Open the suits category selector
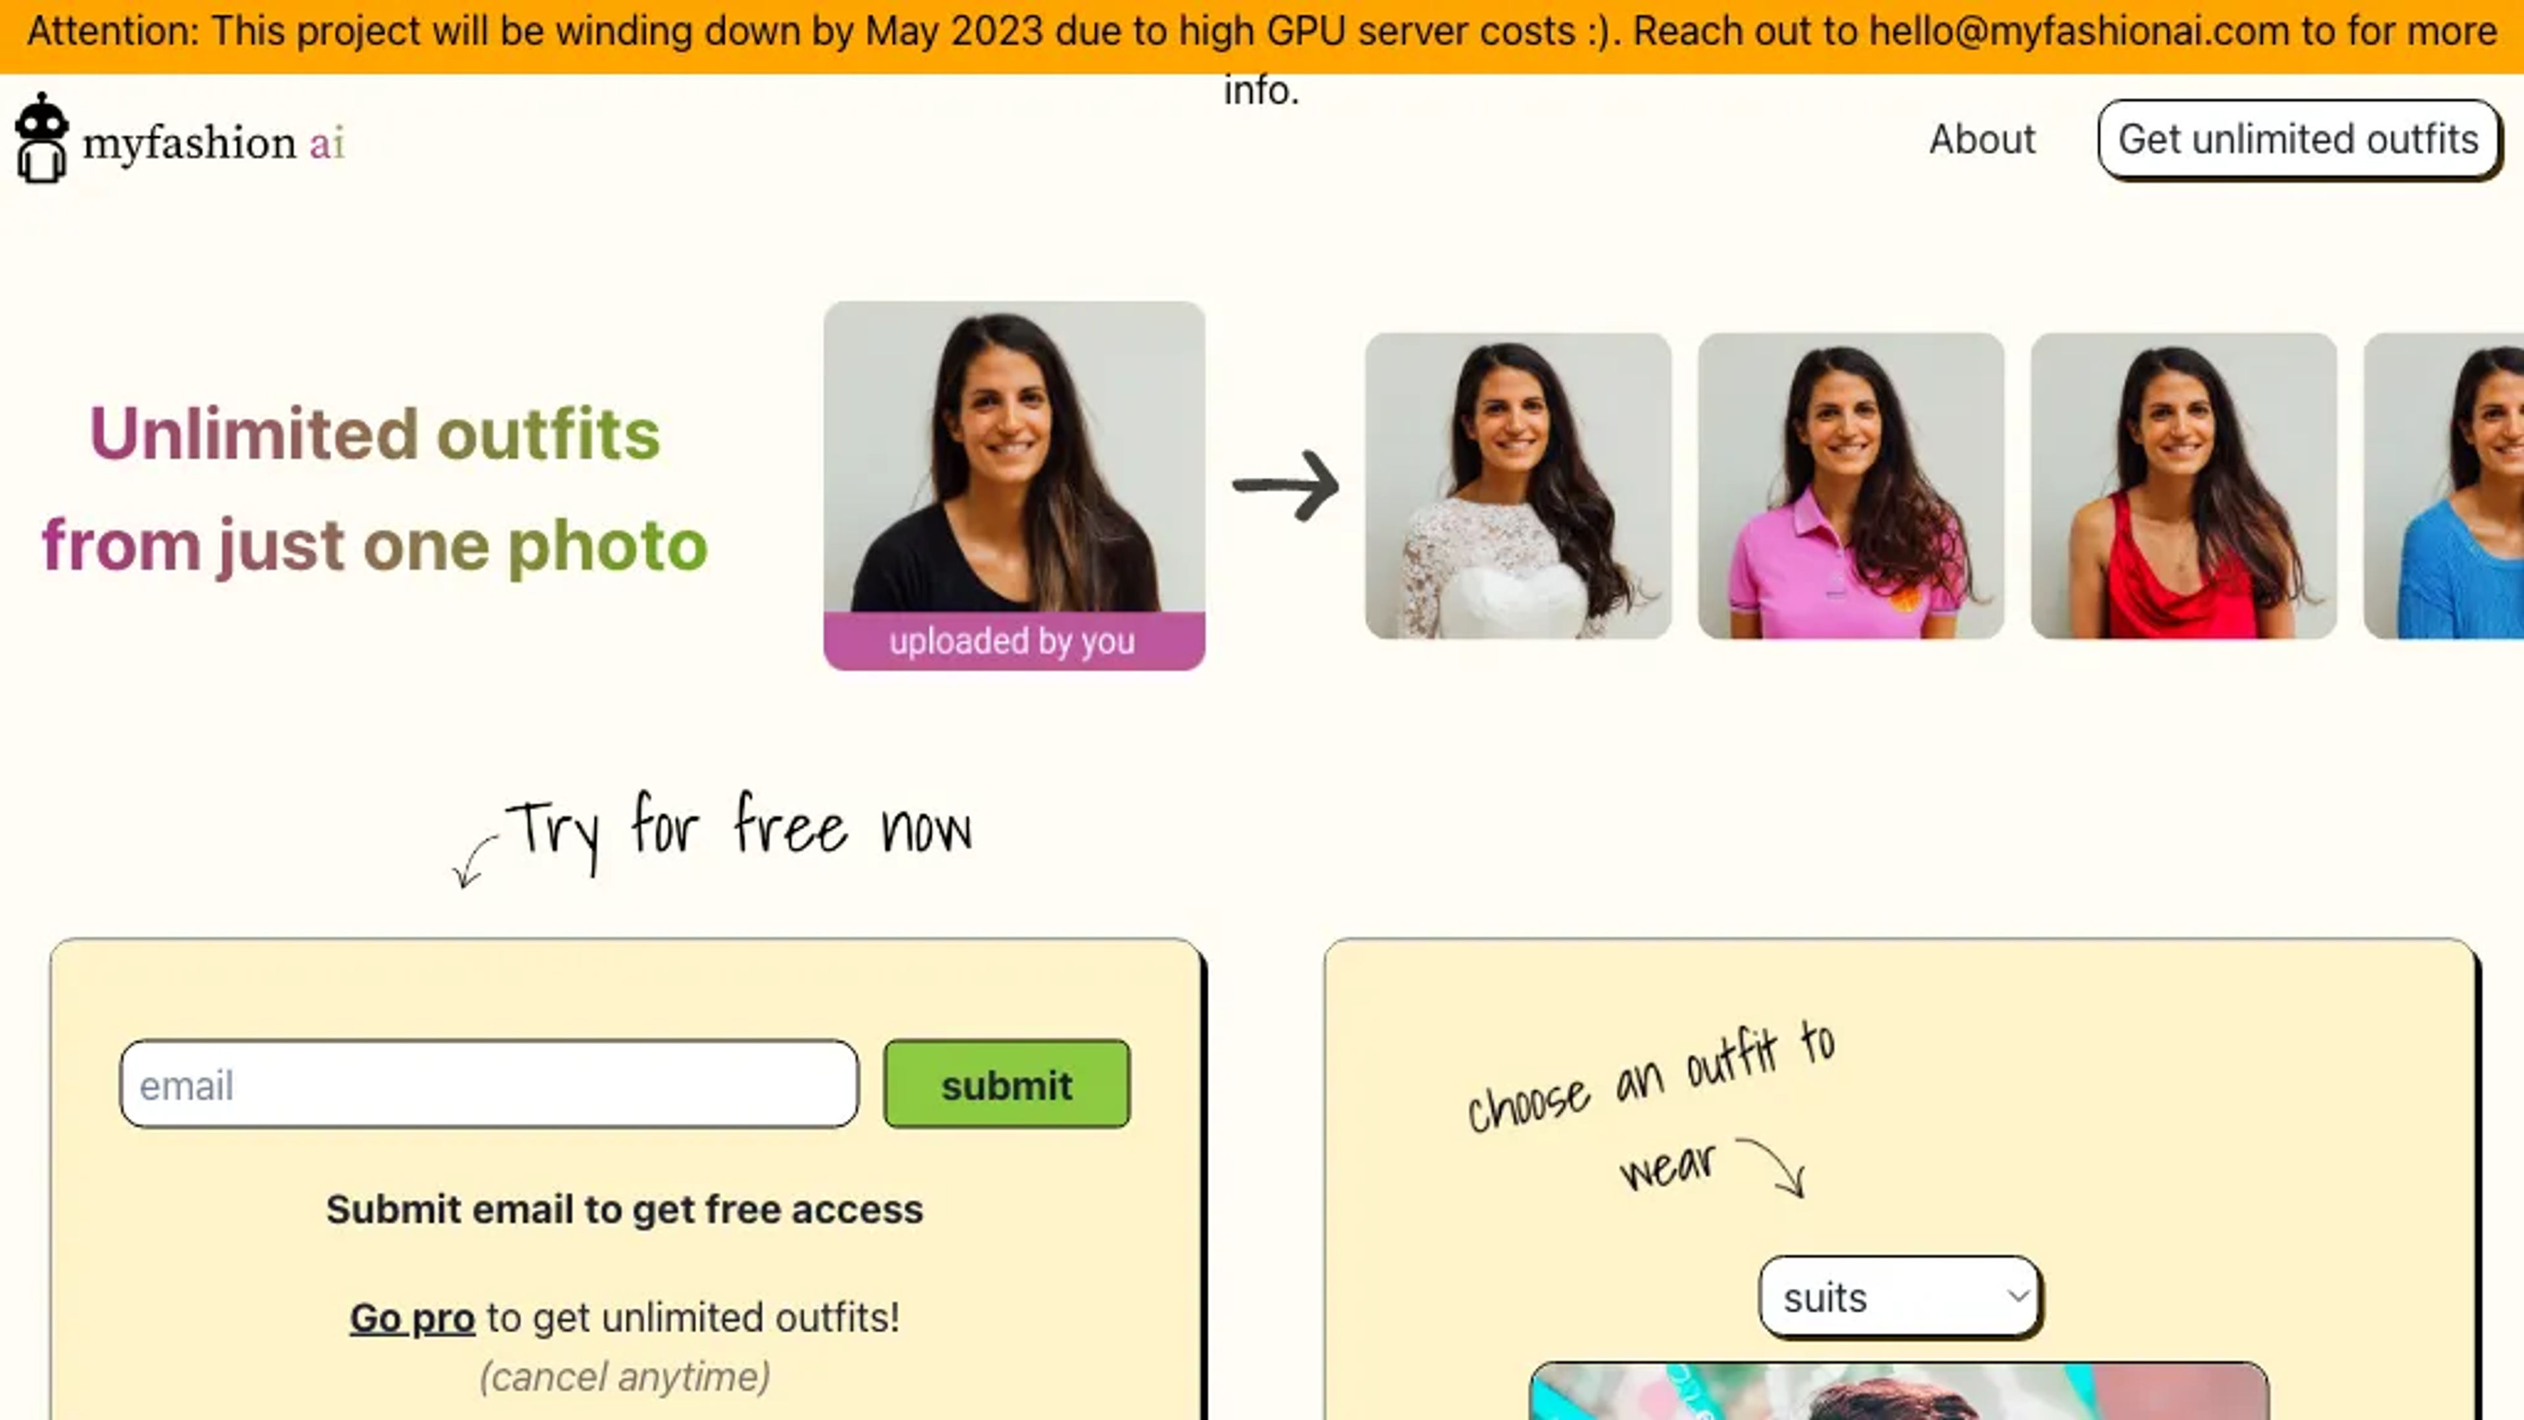Image resolution: width=2524 pixels, height=1420 pixels. click(x=1900, y=1297)
